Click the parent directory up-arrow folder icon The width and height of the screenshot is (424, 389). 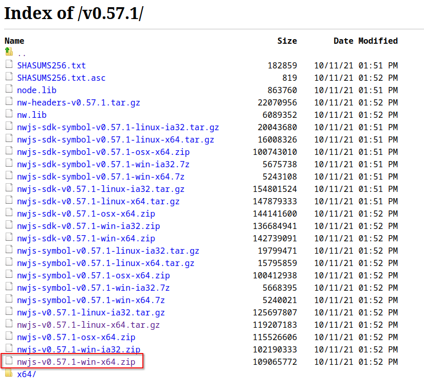tap(9, 51)
